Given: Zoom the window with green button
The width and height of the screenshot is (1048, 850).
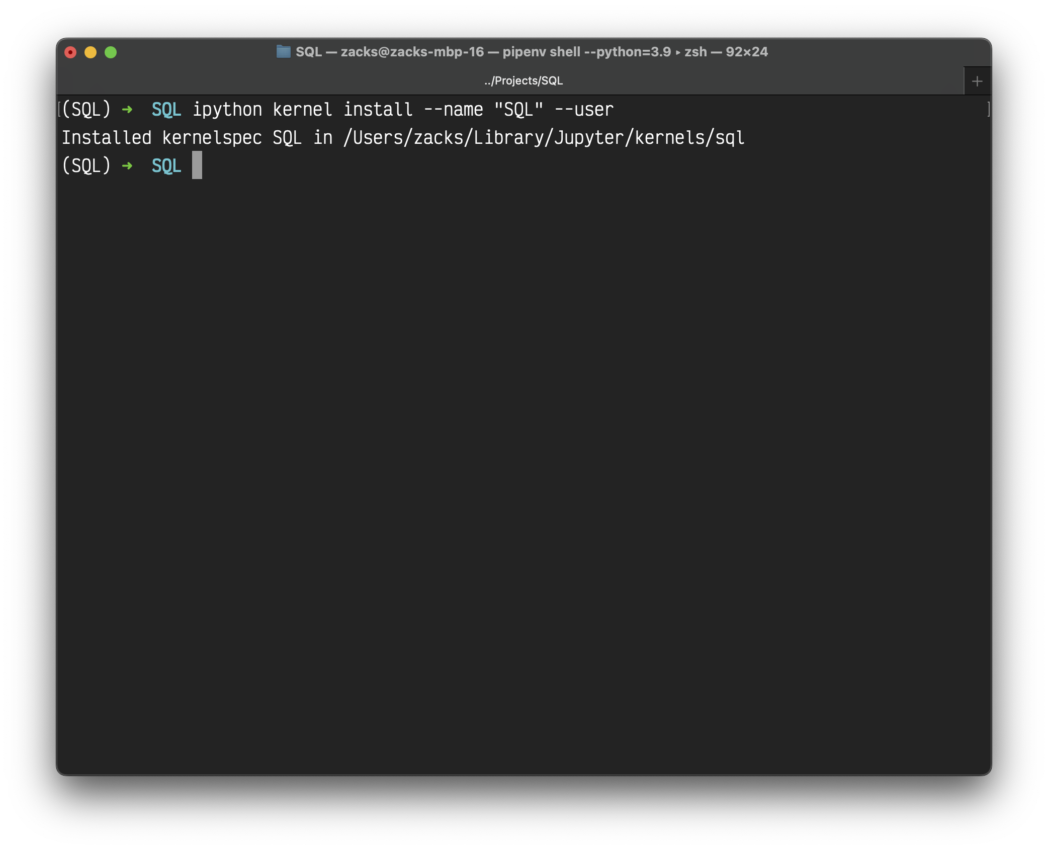Looking at the screenshot, I should (x=111, y=52).
